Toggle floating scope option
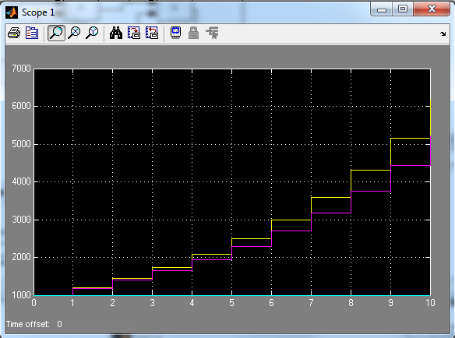This screenshot has height=338, width=455. [x=176, y=33]
